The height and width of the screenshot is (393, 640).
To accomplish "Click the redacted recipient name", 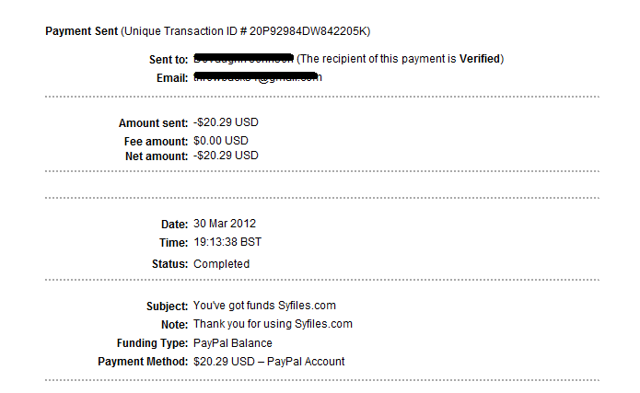I will [x=243, y=59].
